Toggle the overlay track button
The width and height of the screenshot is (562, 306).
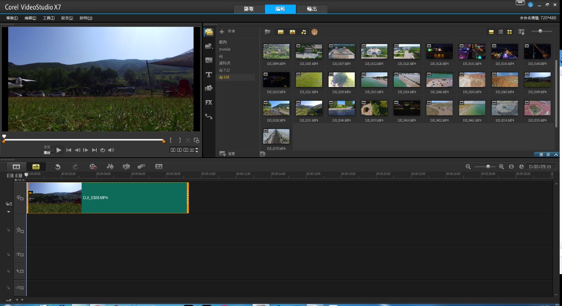[x=20, y=230]
